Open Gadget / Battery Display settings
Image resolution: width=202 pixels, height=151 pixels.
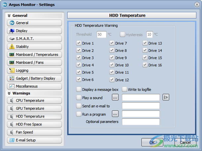(x=34, y=78)
